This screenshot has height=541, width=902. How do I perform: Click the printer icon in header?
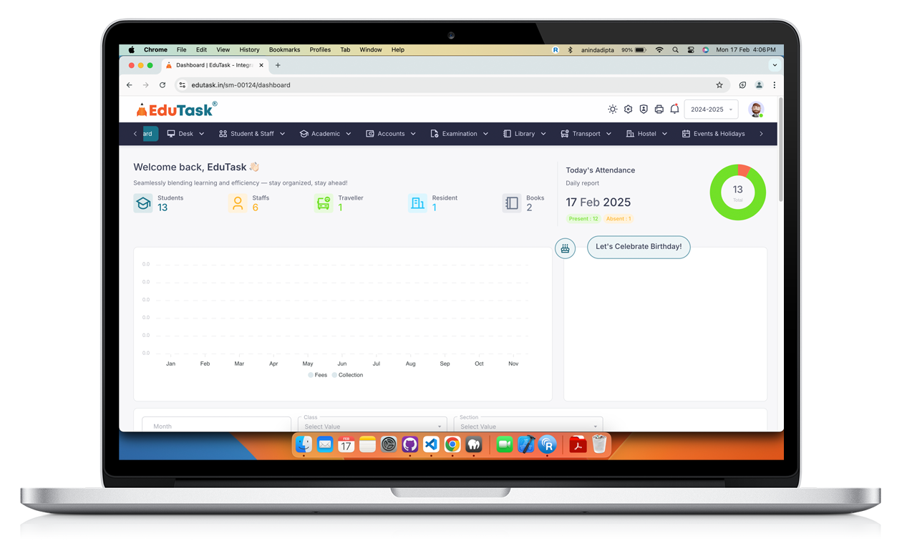[659, 109]
